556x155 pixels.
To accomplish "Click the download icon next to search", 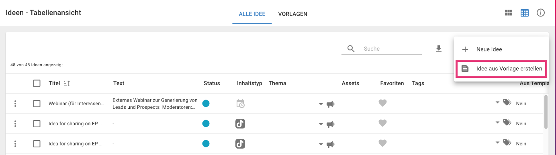I will 439,49.
